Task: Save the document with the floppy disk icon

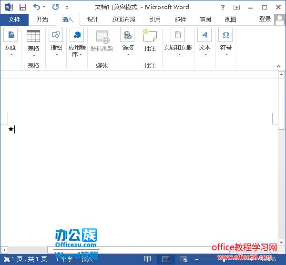Action: [23, 7]
